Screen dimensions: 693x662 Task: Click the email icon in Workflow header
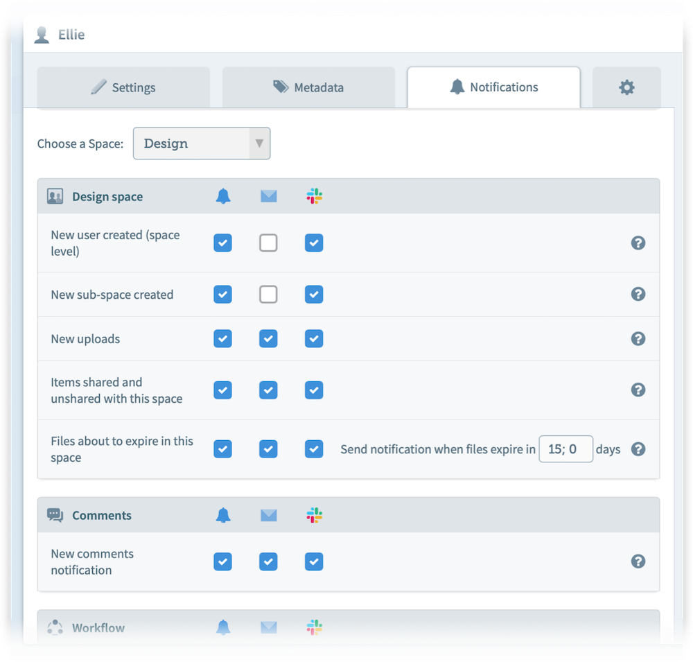tap(269, 627)
